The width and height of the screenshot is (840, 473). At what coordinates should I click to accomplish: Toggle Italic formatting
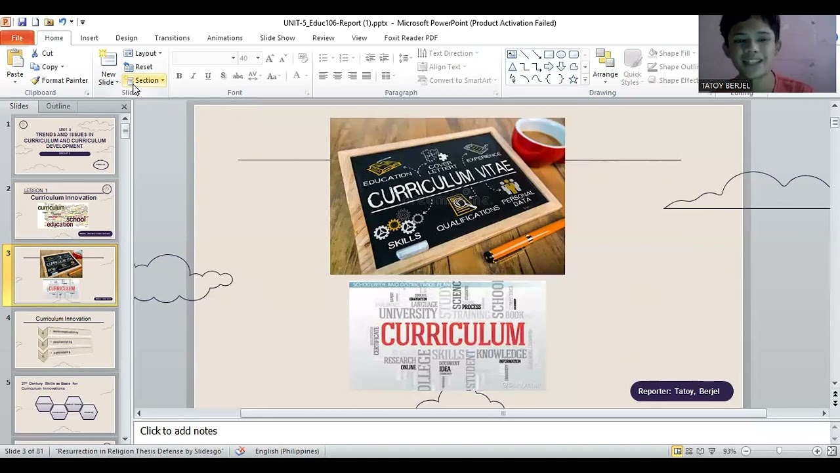(193, 76)
